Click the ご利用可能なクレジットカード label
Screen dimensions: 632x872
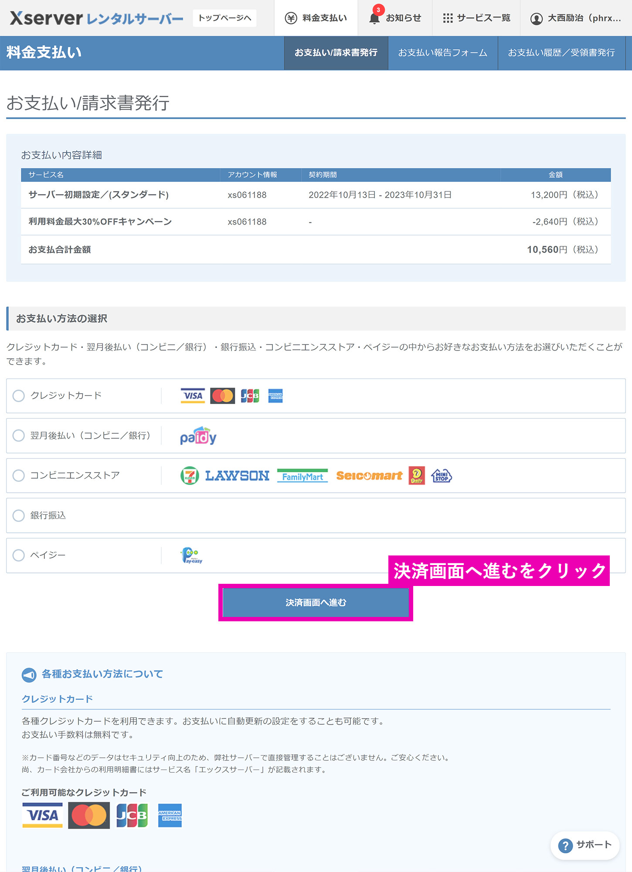[x=84, y=793]
